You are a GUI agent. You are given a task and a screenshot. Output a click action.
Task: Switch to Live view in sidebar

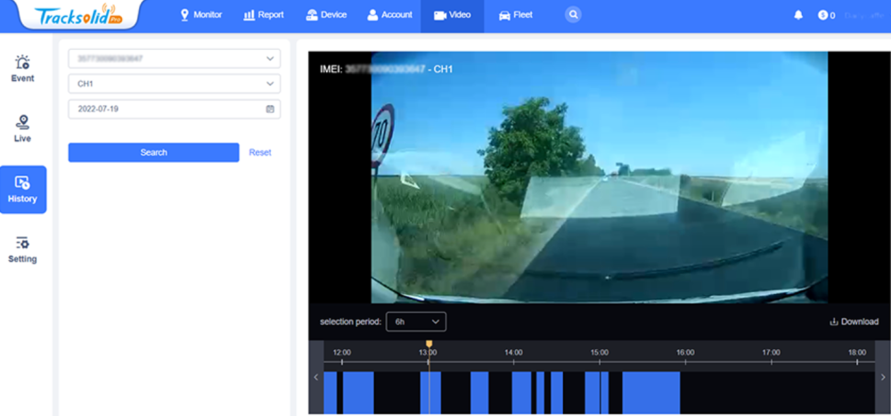click(x=22, y=129)
